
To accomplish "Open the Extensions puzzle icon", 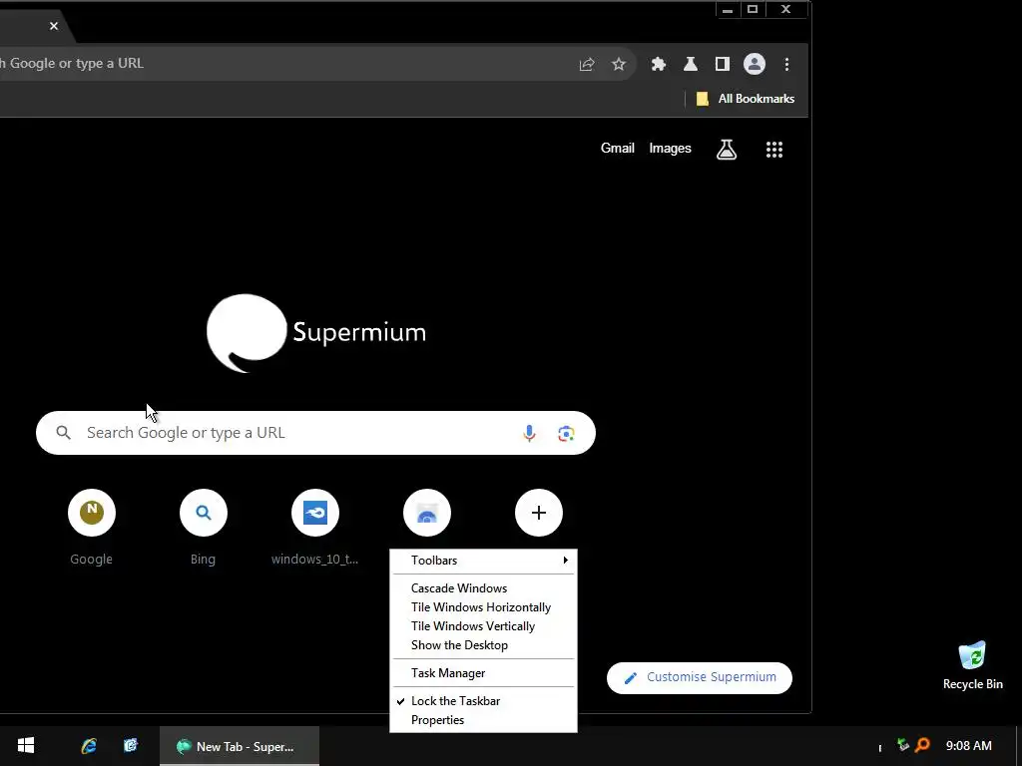I will coord(659,64).
